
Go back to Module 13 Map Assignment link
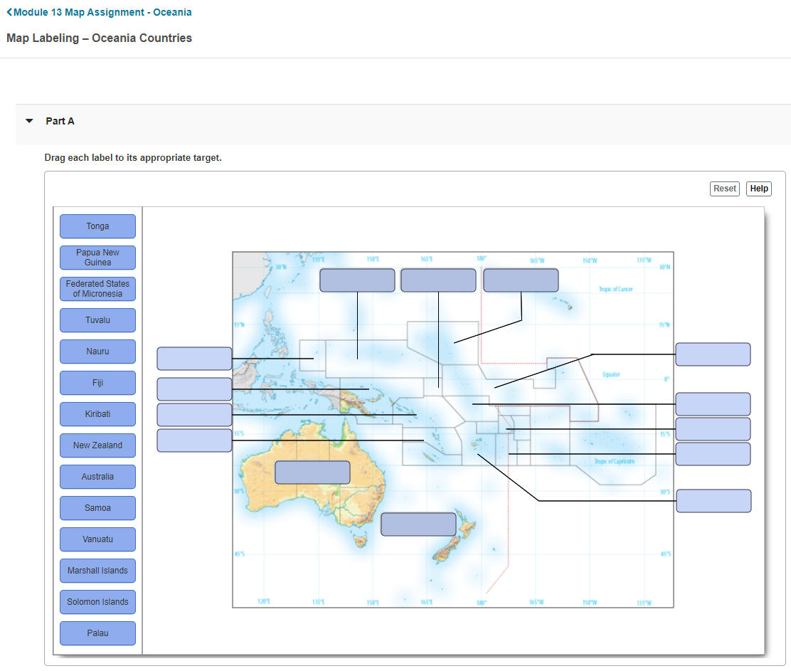tap(99, 12)
